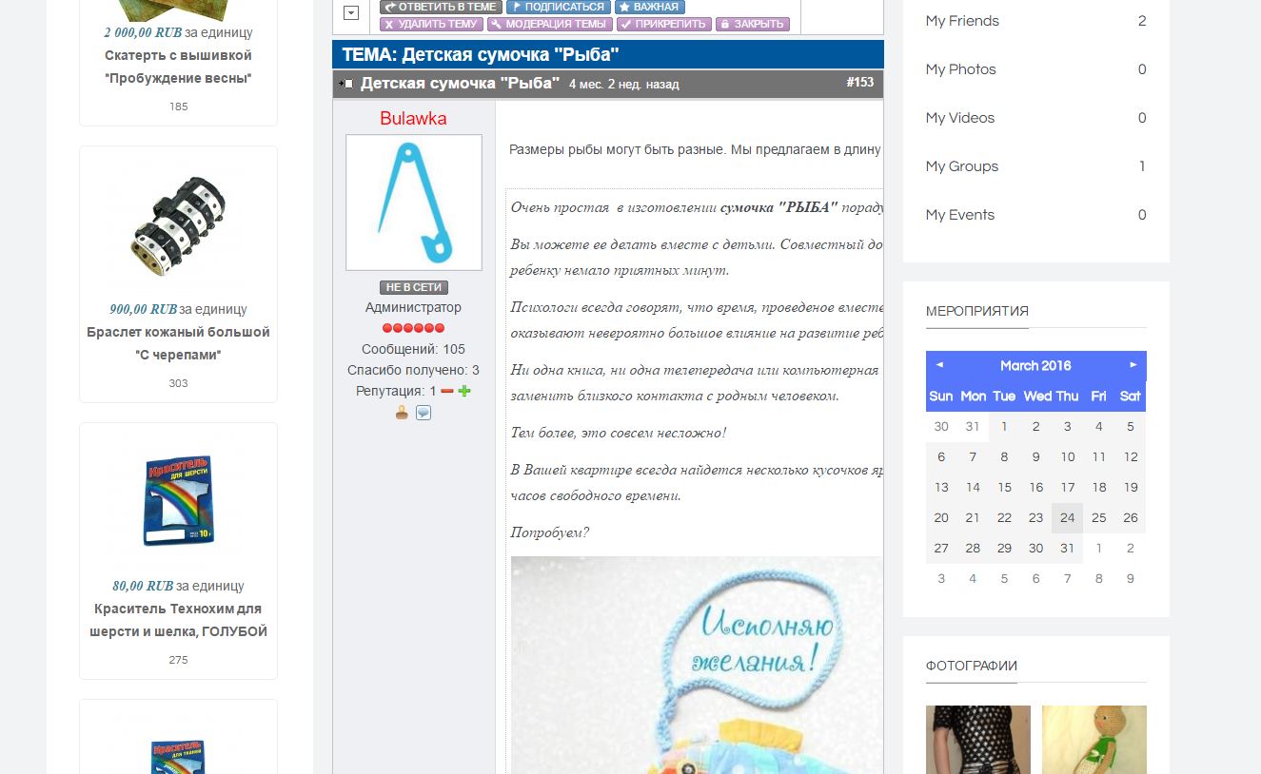Image resolution: width=1261 pixels, height=774 pixels.
Task: Click the 'March 2016' calendar header
Action: (1035, 366)
